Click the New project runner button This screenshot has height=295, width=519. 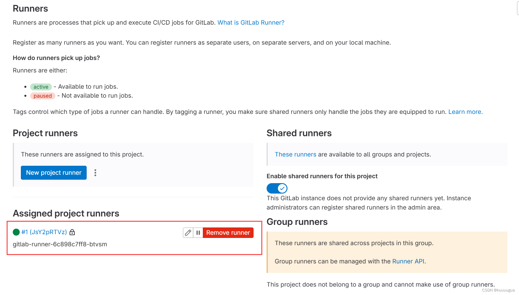pos(54,173)
